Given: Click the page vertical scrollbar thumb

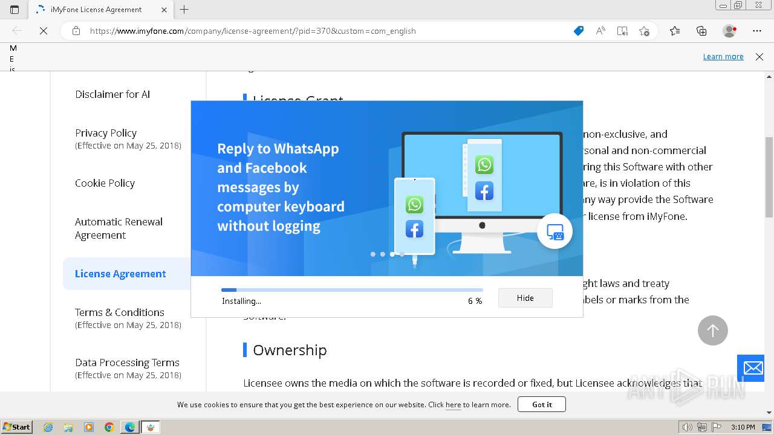Looking at the screenshot, I should [769, 177].
